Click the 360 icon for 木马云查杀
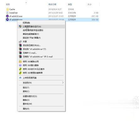Image resolution: width=139 pixels, height=125 pixels. click(x=20, y=69)
